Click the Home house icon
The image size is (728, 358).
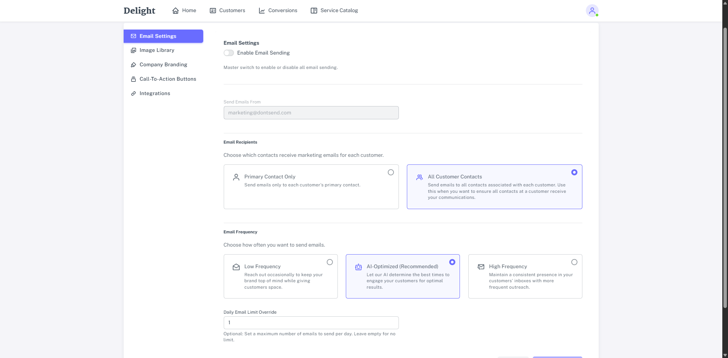click(176, 11)
